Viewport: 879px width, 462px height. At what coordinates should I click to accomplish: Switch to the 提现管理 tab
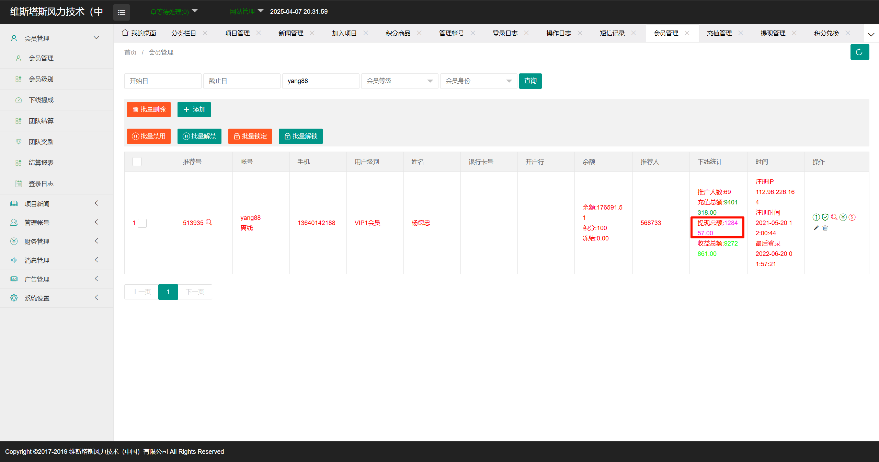pyautogui.click(x=773, y=33)
